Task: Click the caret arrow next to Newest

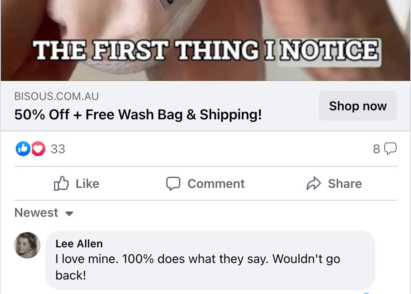Action: (x=69, y=213)
